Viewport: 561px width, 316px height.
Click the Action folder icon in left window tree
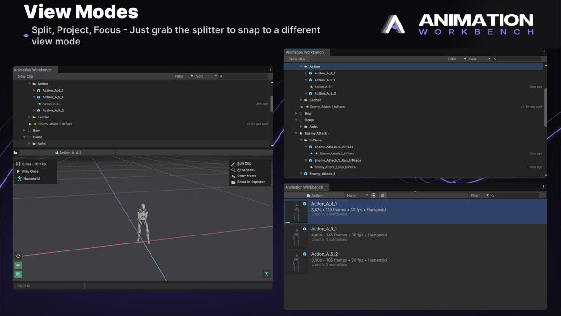coord(34,84)
